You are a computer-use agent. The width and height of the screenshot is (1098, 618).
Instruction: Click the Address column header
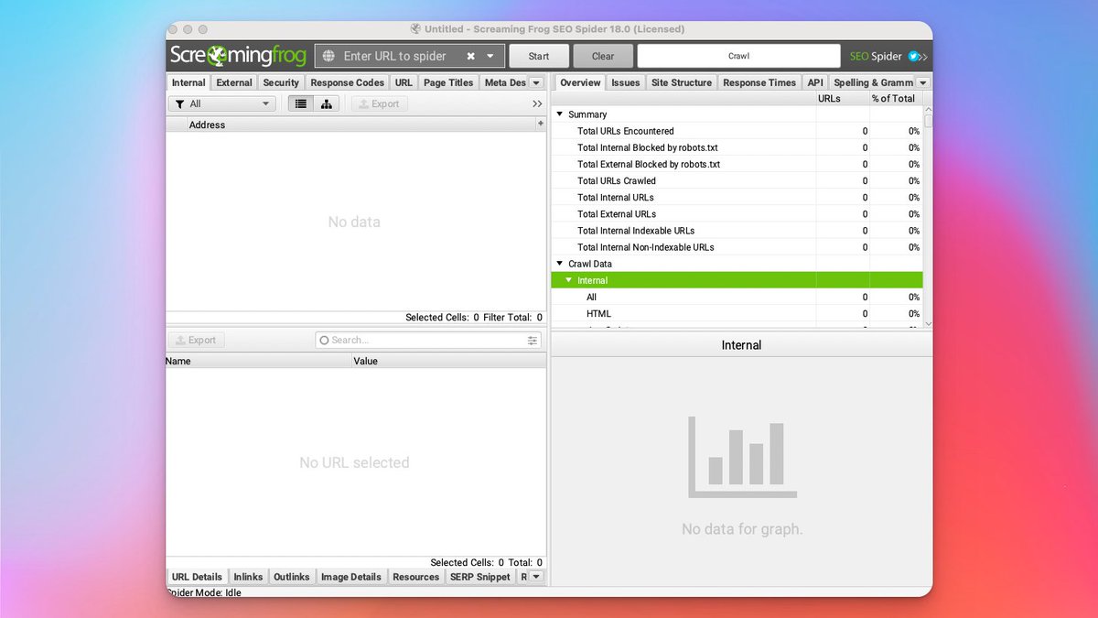click(361, 125)
